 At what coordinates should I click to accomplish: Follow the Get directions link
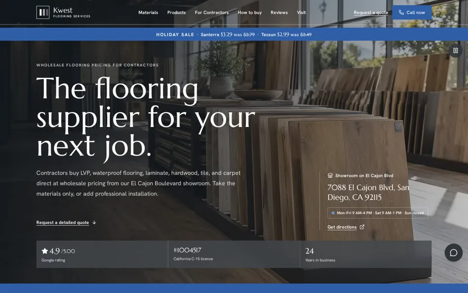pos(342,227)
